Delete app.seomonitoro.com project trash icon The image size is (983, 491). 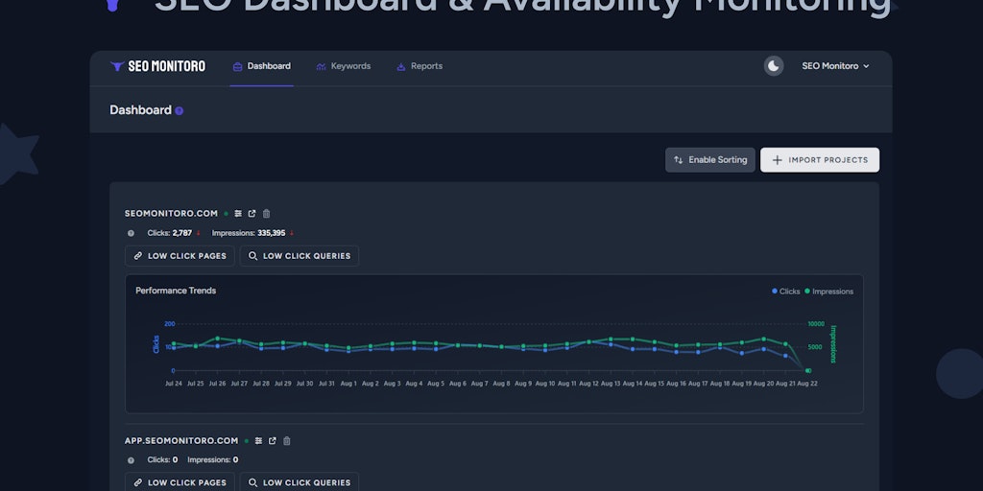tap(287, 441)
